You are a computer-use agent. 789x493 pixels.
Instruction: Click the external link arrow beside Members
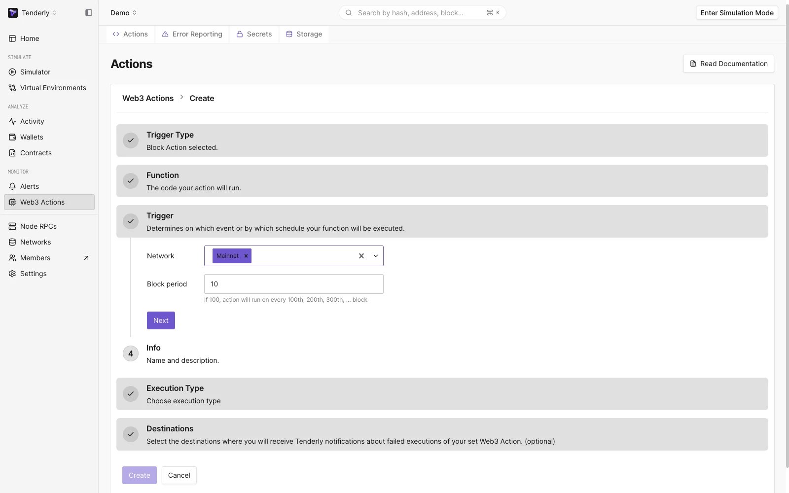tap(86, 258)
